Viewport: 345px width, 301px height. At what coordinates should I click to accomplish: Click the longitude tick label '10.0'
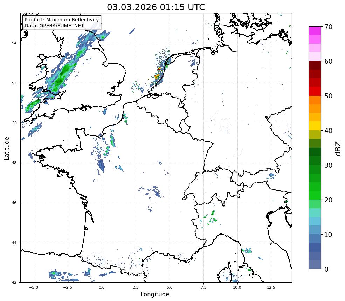(x=237, y=287)
